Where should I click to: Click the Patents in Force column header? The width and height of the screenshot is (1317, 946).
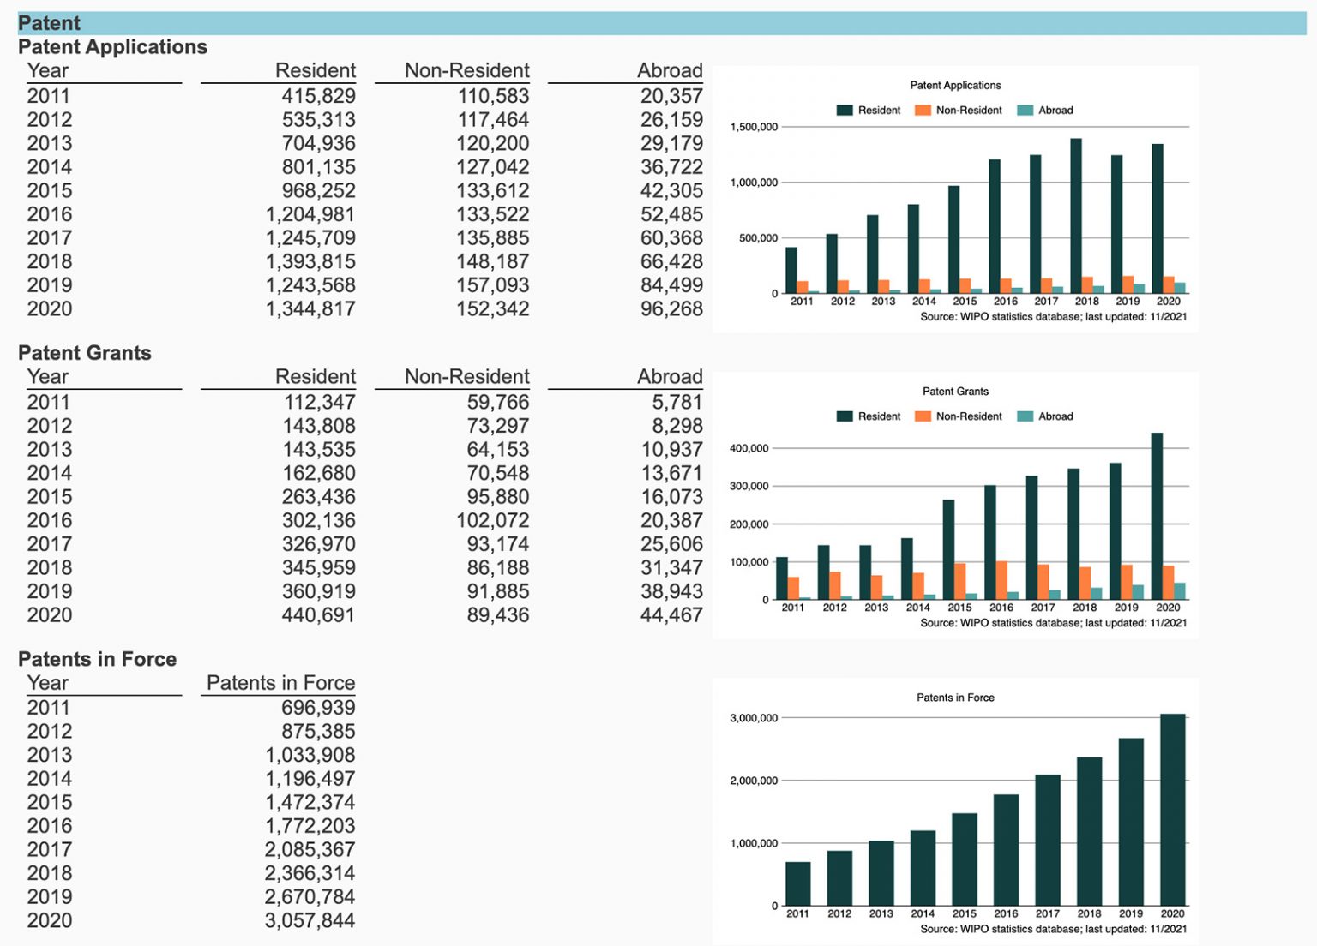point(280,683)
